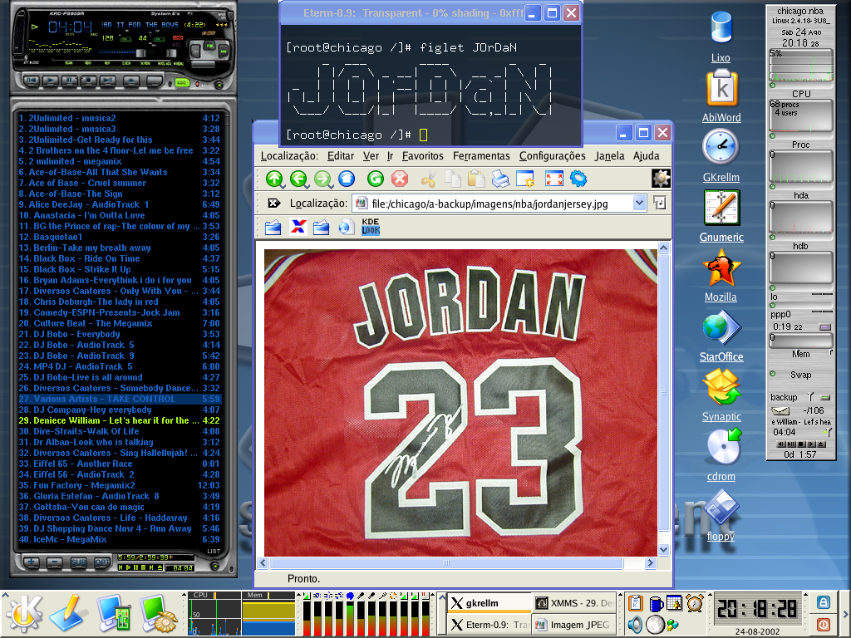Click playlist SUB button
This screenshot has height=638, width=851.
coord(78,562)
